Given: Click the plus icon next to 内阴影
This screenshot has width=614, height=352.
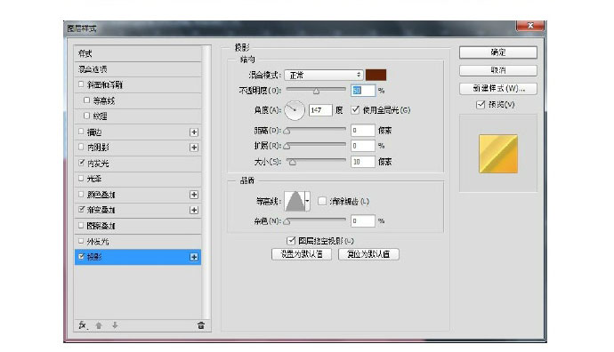Looking at the screenshot, I should [194, 148].
